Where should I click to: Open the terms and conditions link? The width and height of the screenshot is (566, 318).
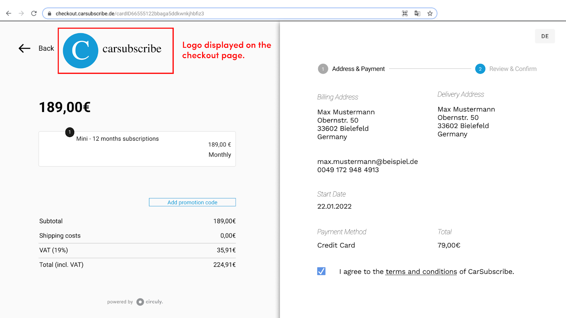(421, 272)
